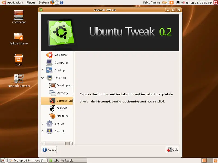The width and height of the screenshot is (218, 163).
Task: Close the Ubuntu Tweak window
Action: (179, 10)
